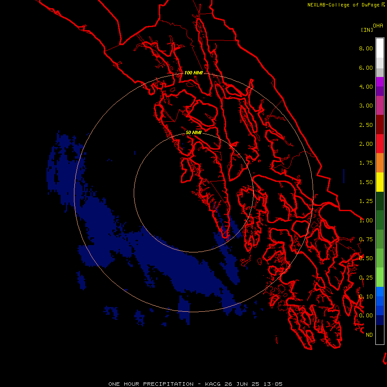Click the 6.00 legend value
This screenshot has width=387, height=387.
click(x=366, y=68)
